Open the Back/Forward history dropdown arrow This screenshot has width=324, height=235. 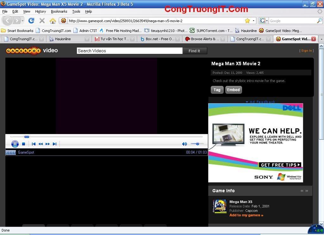pyautogui.click(x=22, y=21)
